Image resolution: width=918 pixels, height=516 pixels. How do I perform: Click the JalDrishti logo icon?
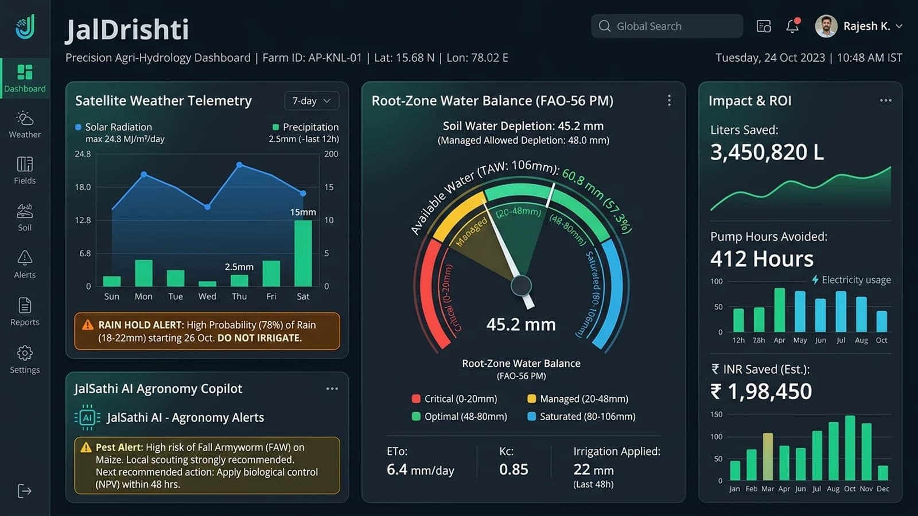coord(25,26)
